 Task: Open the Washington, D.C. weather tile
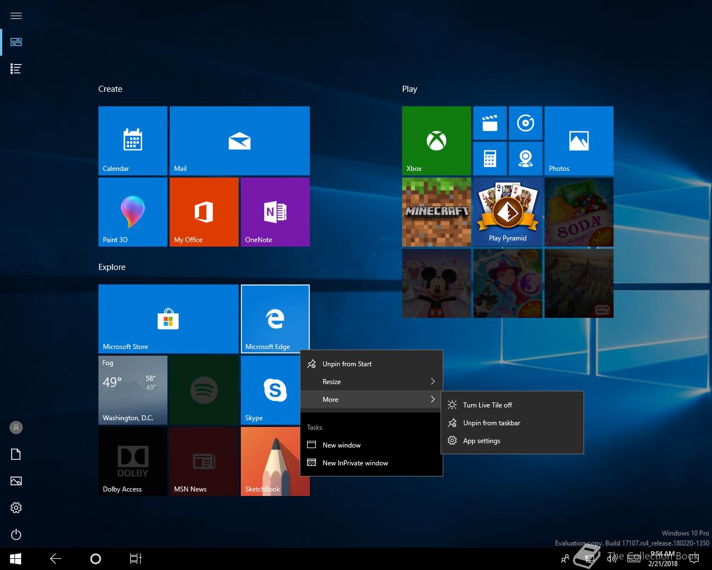133,390
